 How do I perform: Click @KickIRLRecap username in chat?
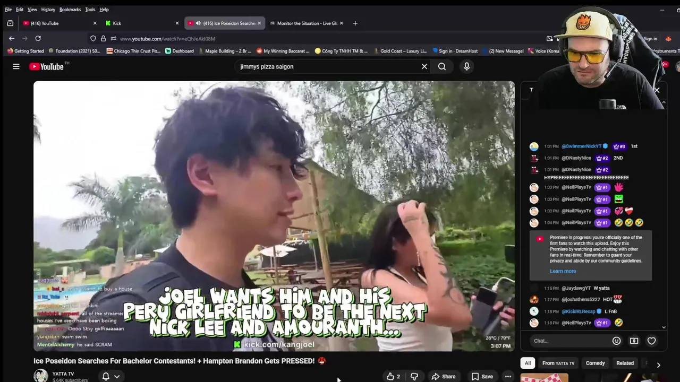click(579, 311)
